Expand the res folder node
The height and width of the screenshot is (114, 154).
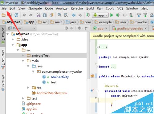click(28, 88)
